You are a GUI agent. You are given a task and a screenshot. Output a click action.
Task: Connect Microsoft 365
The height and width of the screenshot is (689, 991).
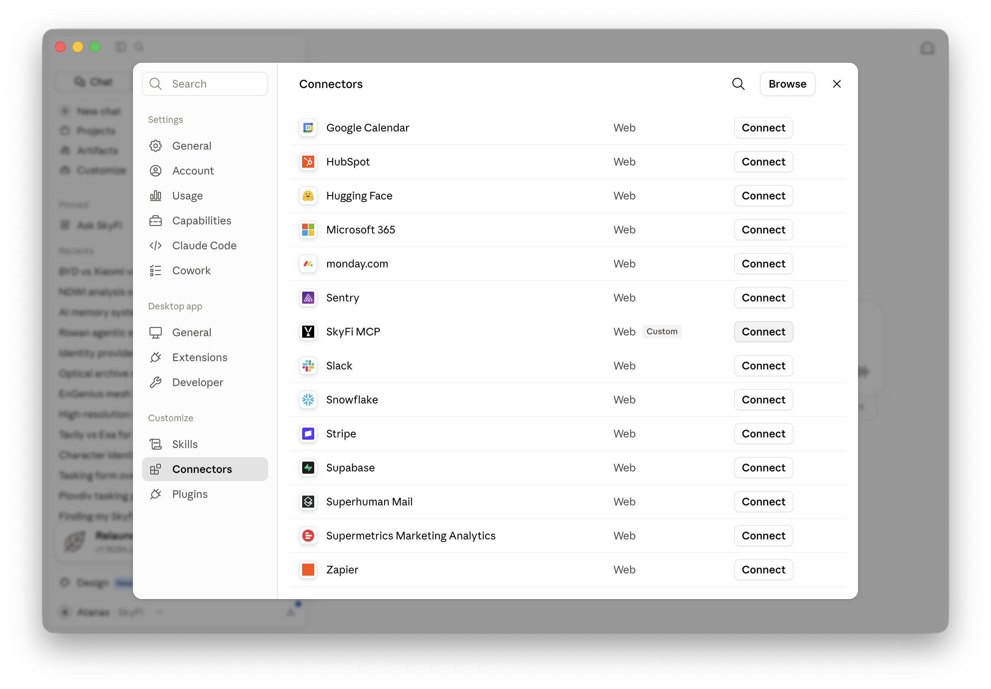763,230
